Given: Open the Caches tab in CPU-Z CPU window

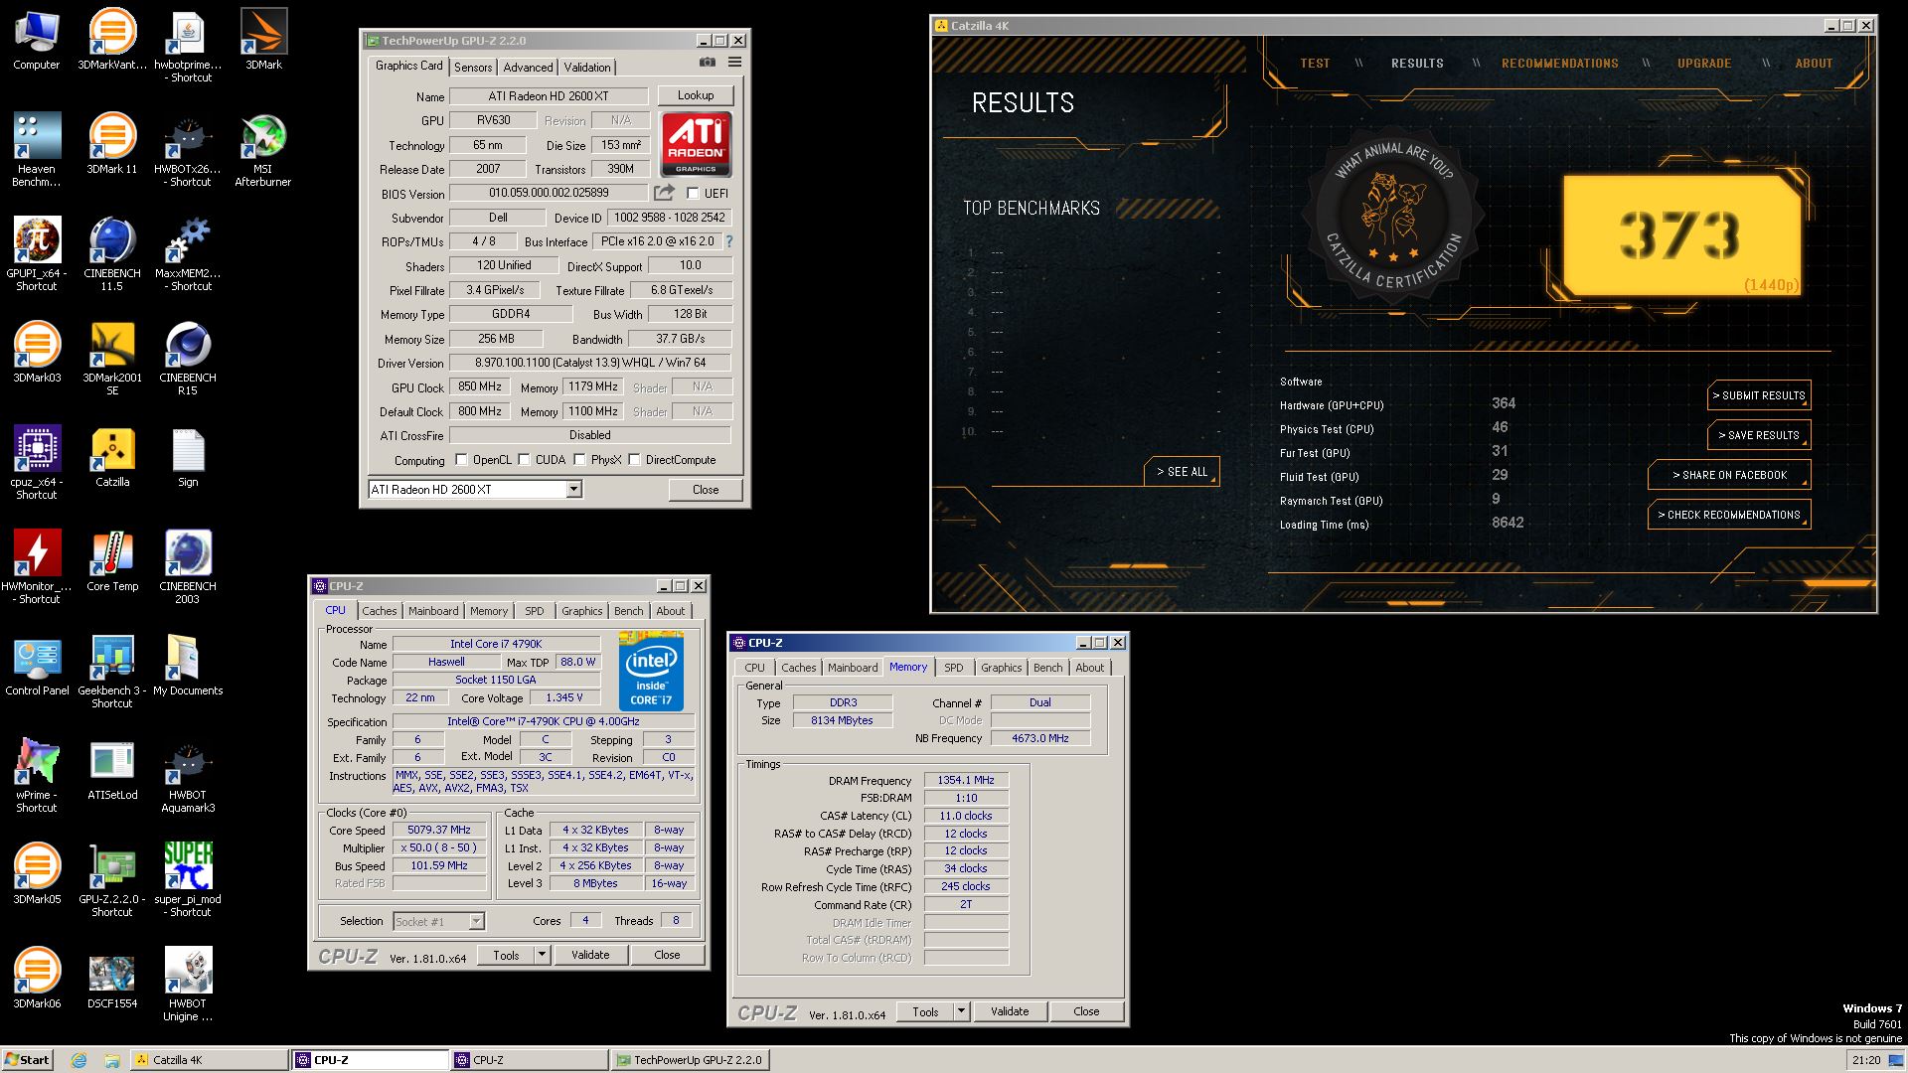Looking at the screenshot, I should pyautogui.click(x=379, y=611).
